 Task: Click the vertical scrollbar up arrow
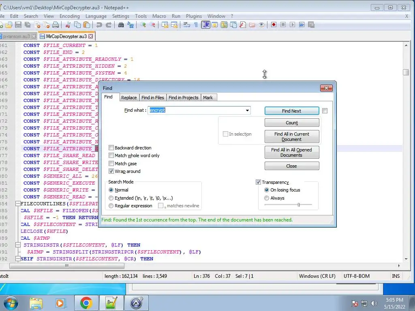(406, 45)
